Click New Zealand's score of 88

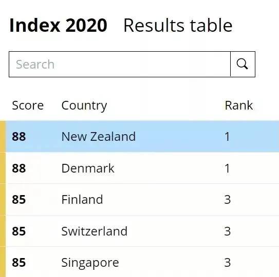point(19,137)
